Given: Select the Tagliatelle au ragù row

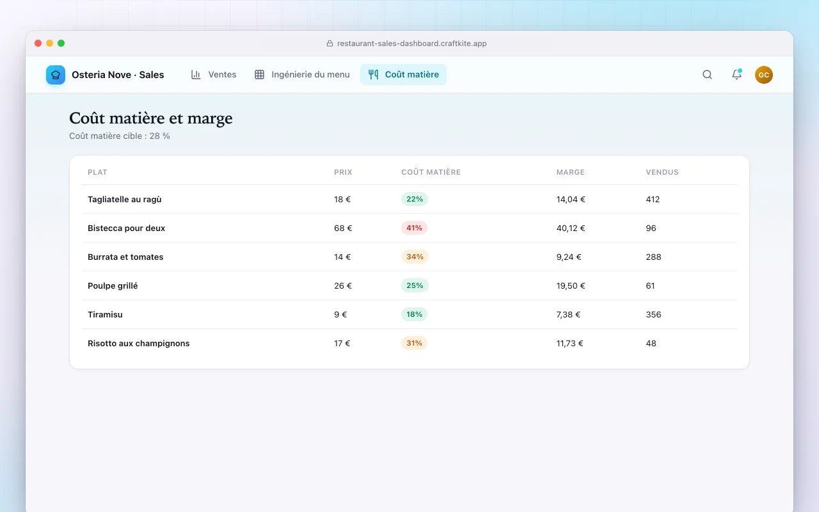Looking at the screenshot, I should coord(409,199).
